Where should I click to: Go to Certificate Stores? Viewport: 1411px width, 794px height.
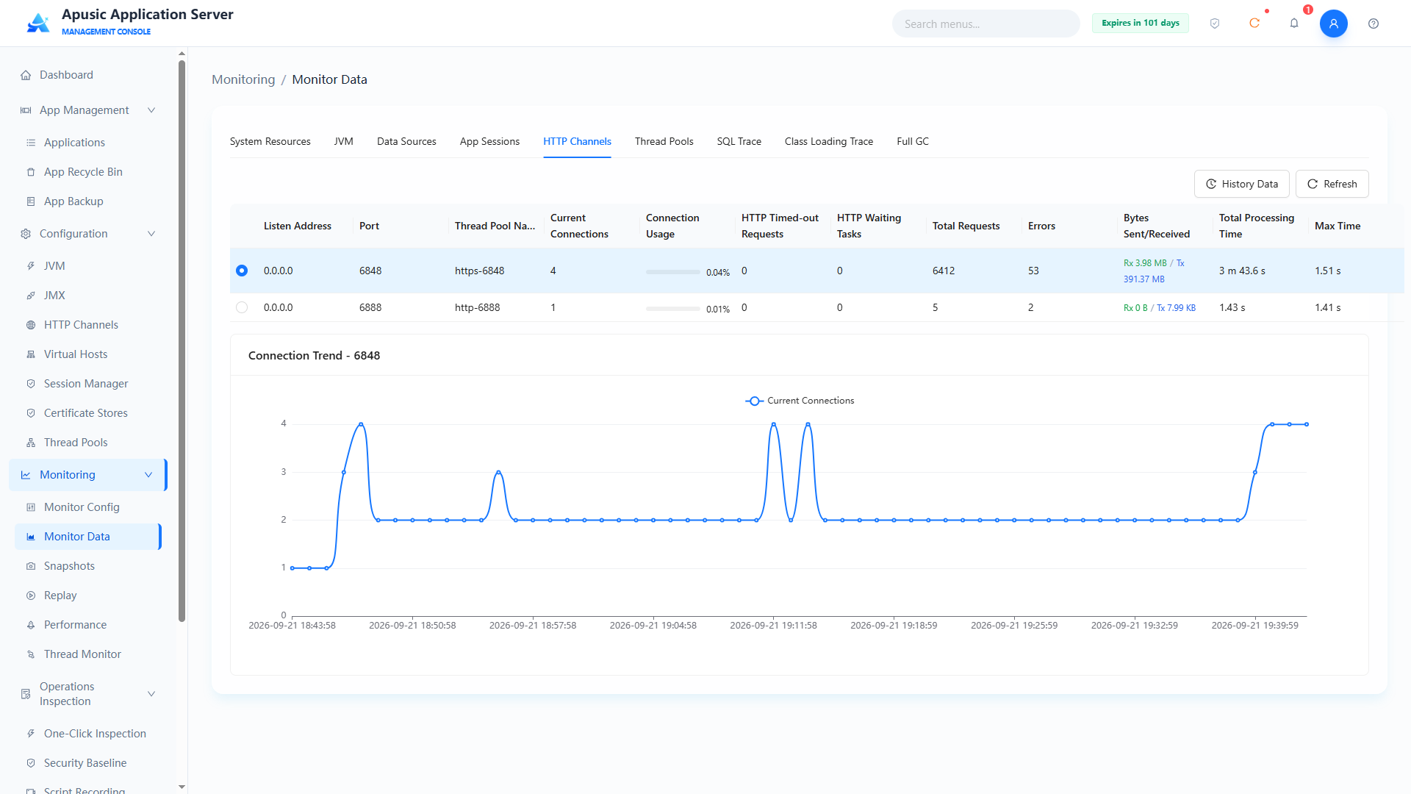coord(88,413)
